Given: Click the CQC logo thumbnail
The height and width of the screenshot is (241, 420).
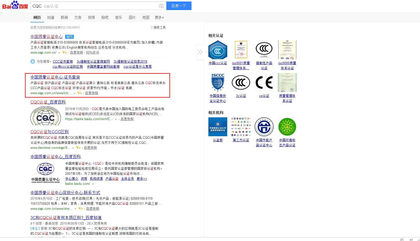Looking at the screenshot, I should point(46,116).
